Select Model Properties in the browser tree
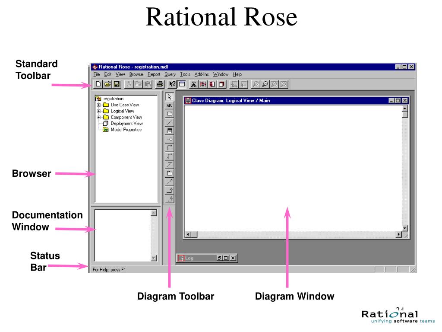The image size is (442, 332). coord(126,130)
